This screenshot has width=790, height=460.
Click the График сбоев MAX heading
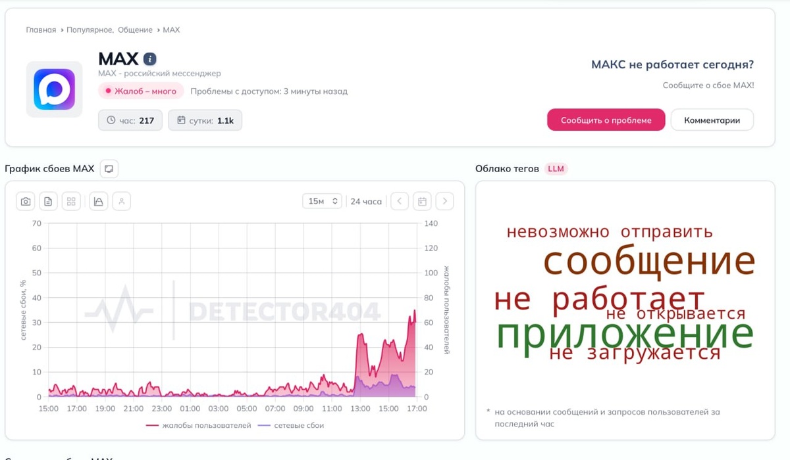(50, 169)
